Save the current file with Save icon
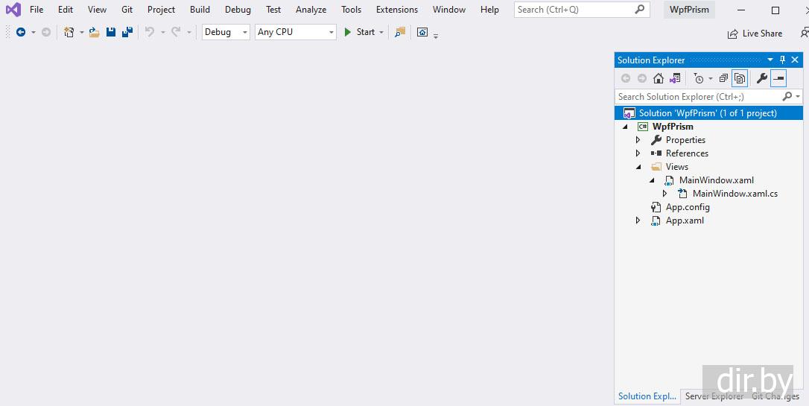809x406 pixels. [x=110, y=32]
